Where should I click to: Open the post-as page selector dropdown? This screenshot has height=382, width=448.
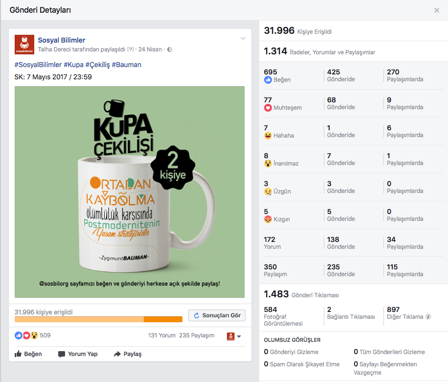click(x=234, y=336)
